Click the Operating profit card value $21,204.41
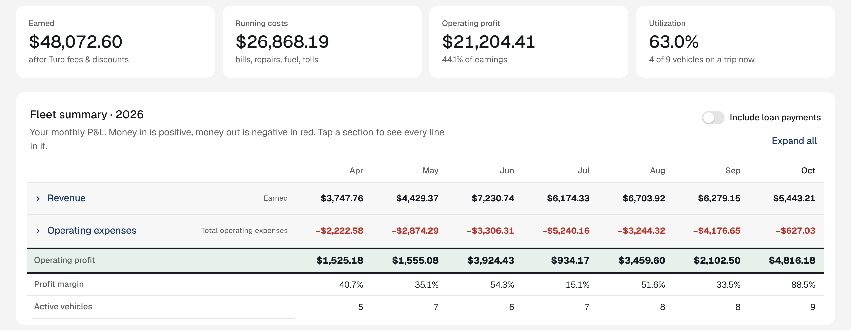 pos(488,41)
